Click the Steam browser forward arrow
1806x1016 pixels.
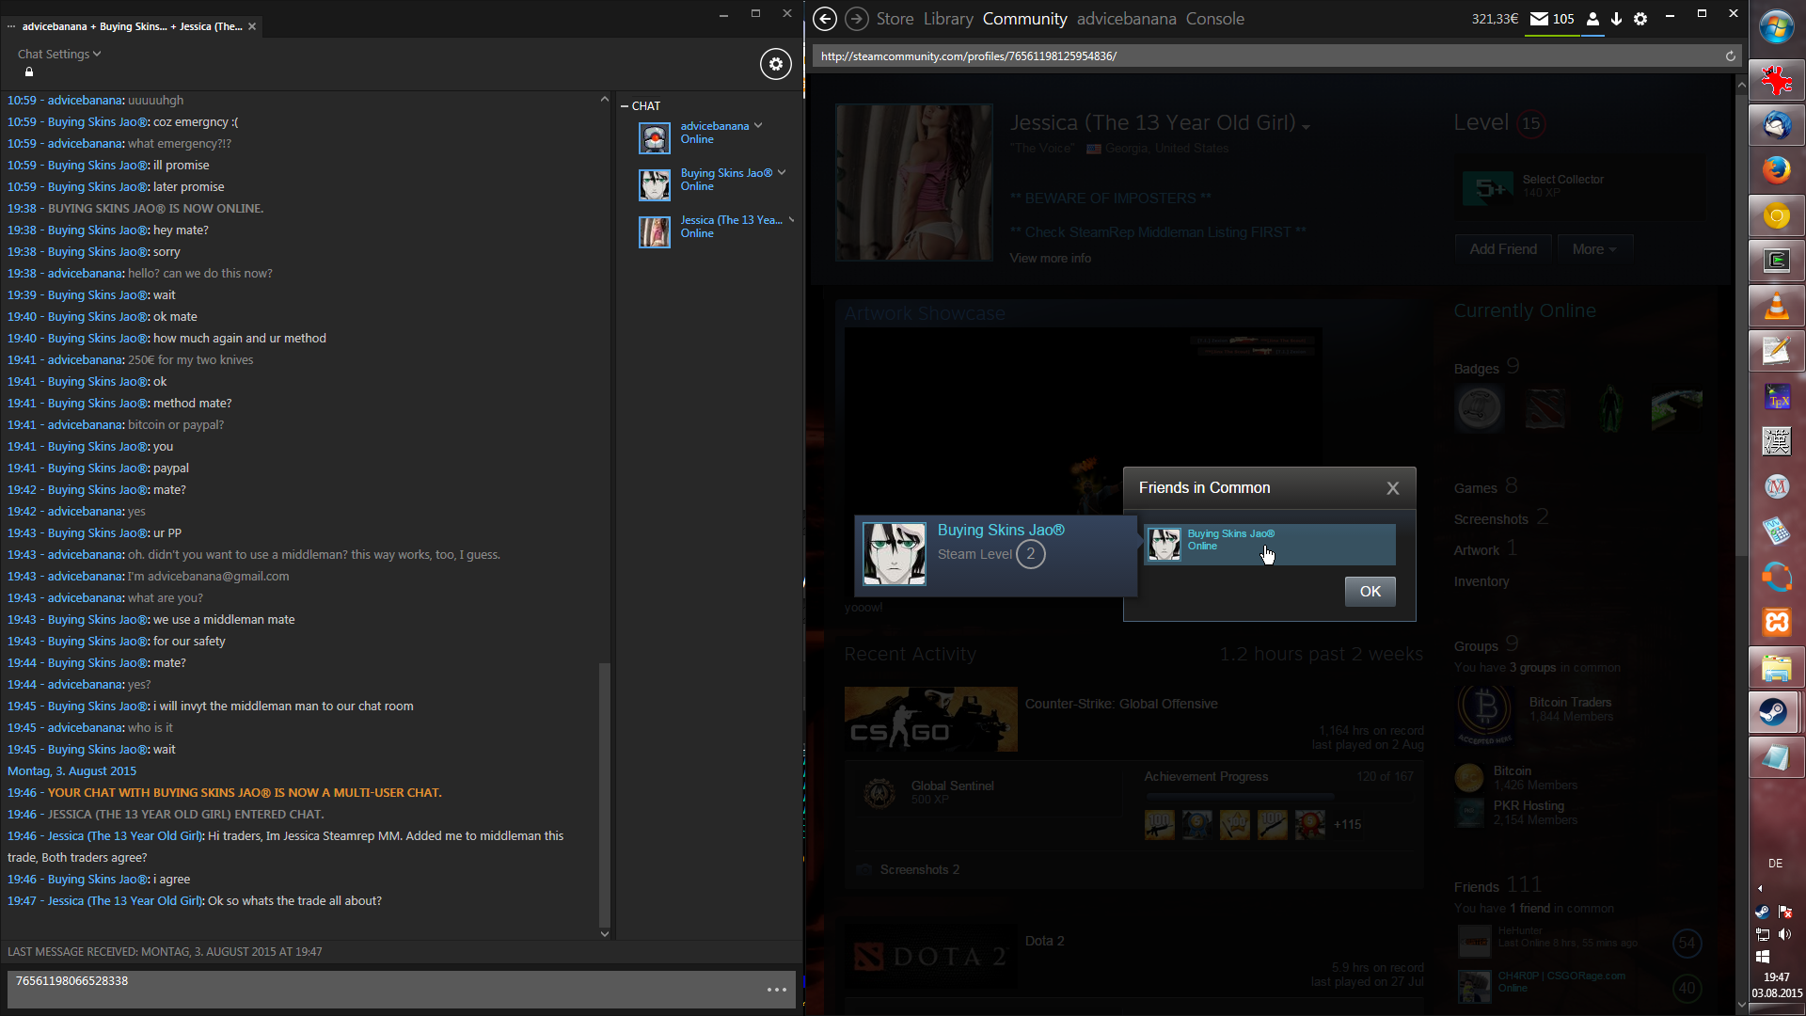pos(856,19)
